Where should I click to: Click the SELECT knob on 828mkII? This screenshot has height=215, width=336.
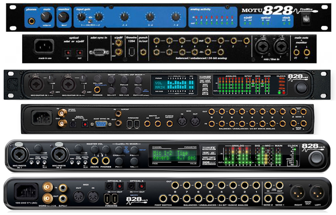(x=111, y=90)
